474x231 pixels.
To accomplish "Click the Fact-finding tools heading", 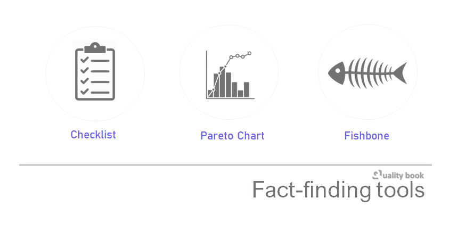I will point(338,190).
